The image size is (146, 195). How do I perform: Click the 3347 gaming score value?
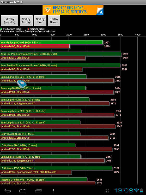[x=119, y=126]
